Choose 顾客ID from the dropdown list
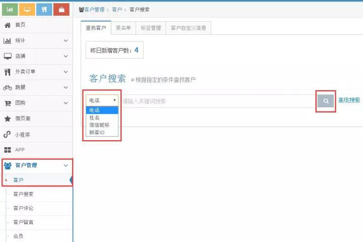Viewport: 363px width, 242px height. coord(102,133)
